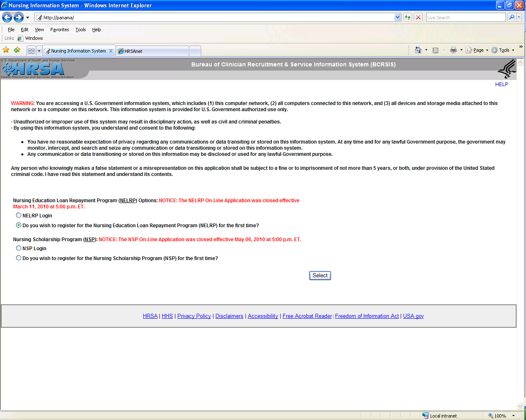This screenshot has width=526, height=420.
Task: Open the USA.gov link
Action: tap(413, 316)
